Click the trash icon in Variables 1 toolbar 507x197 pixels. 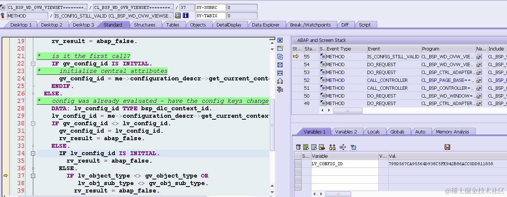coord(298,147)
